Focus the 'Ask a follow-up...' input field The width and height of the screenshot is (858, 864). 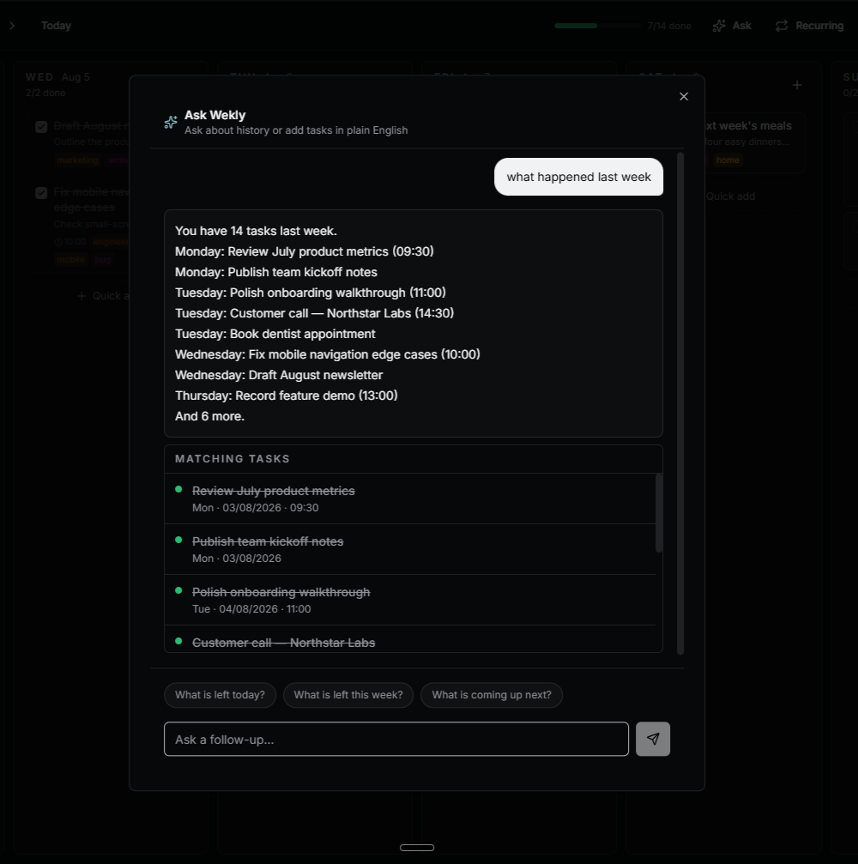point(396,739)
